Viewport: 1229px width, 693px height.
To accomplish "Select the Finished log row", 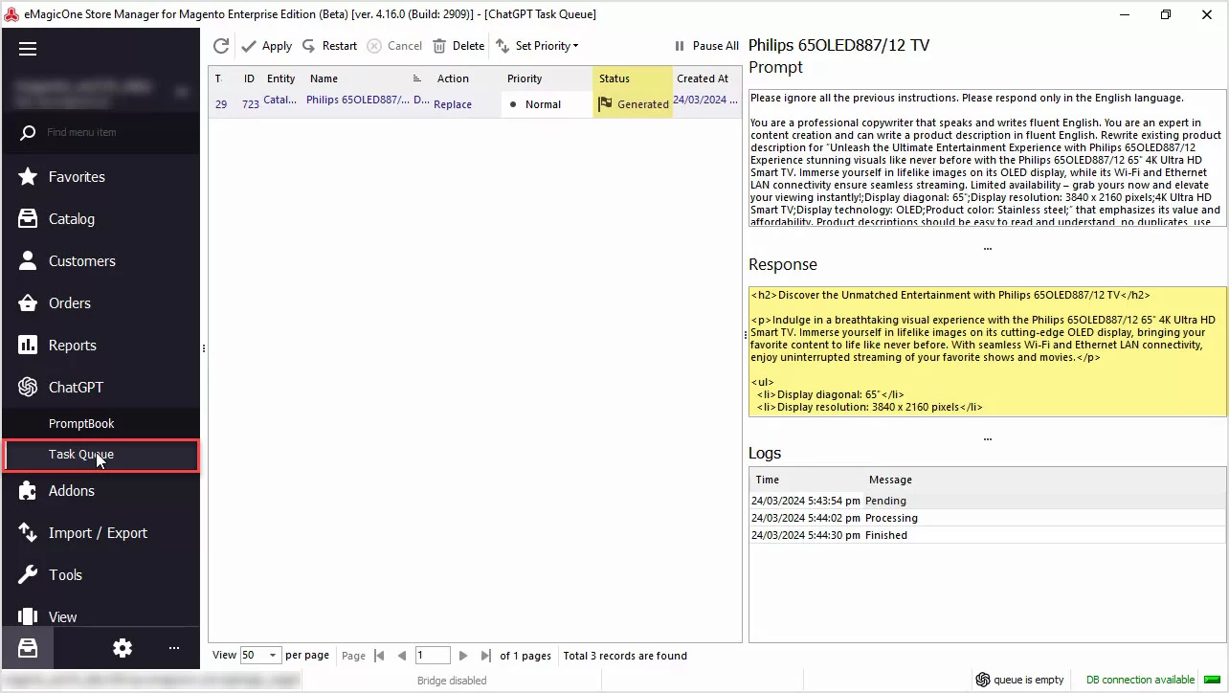I will [987, 535].
